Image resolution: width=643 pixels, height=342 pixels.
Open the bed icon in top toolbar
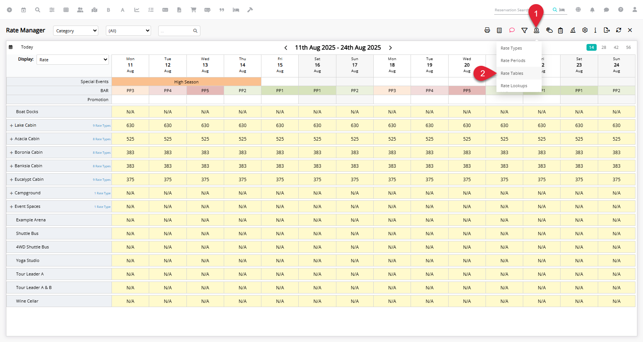236,10
